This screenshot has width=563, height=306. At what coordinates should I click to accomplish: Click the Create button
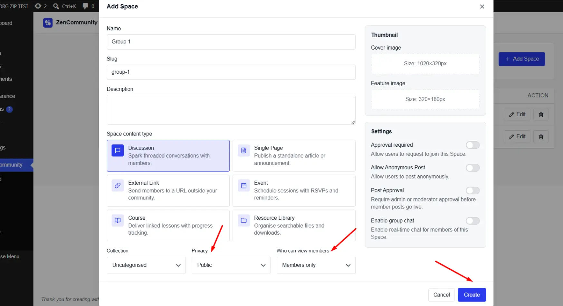[x=472, y=295]
